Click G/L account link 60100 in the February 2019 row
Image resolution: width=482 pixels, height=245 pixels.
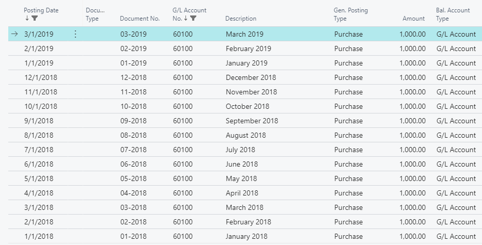tap(183, 48)
